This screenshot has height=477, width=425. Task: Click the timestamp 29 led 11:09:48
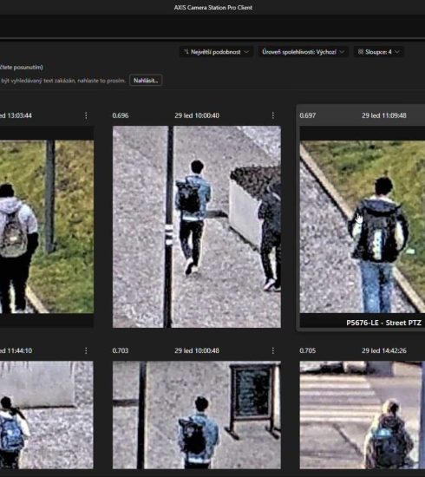tap(384, 115)
